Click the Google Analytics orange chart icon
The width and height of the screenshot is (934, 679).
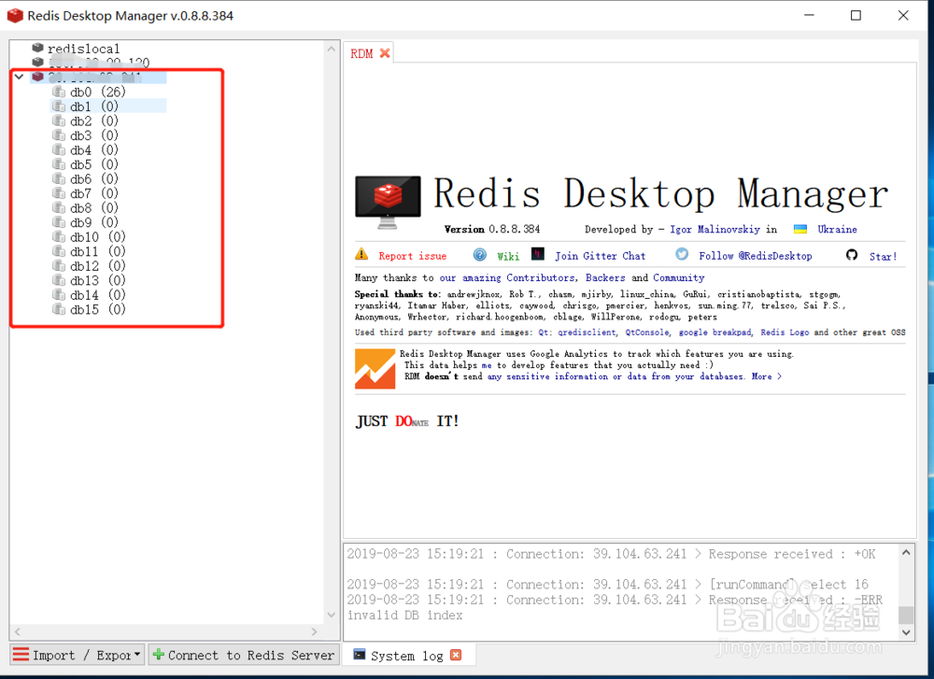click(375, 369)
